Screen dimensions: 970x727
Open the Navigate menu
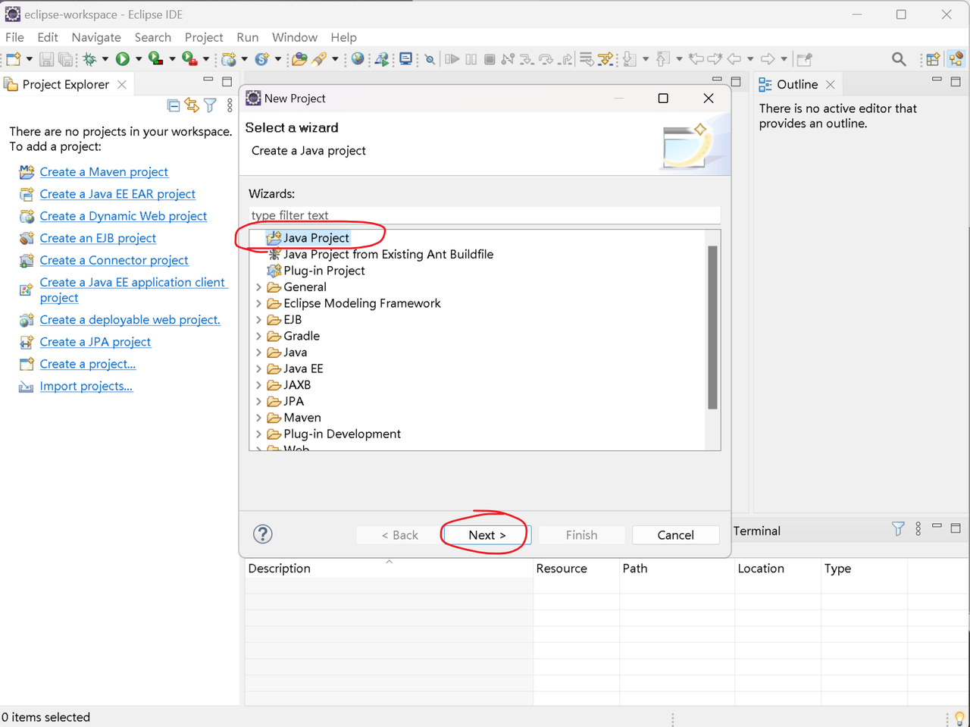coord(96,37)
